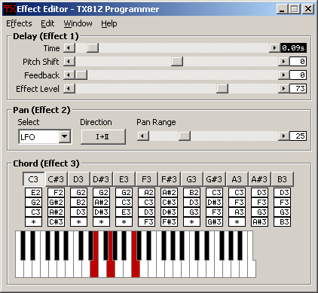
Task: Click the Effect Level value 73
Action: tap(298, 89)
